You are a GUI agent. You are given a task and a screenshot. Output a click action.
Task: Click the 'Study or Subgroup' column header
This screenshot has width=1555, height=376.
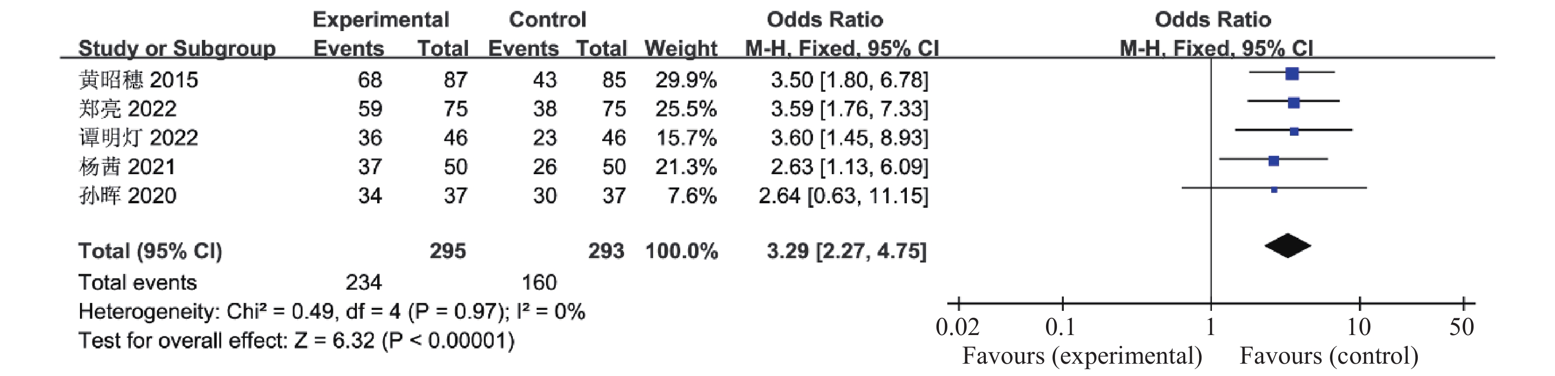click(x=177, y=48)
